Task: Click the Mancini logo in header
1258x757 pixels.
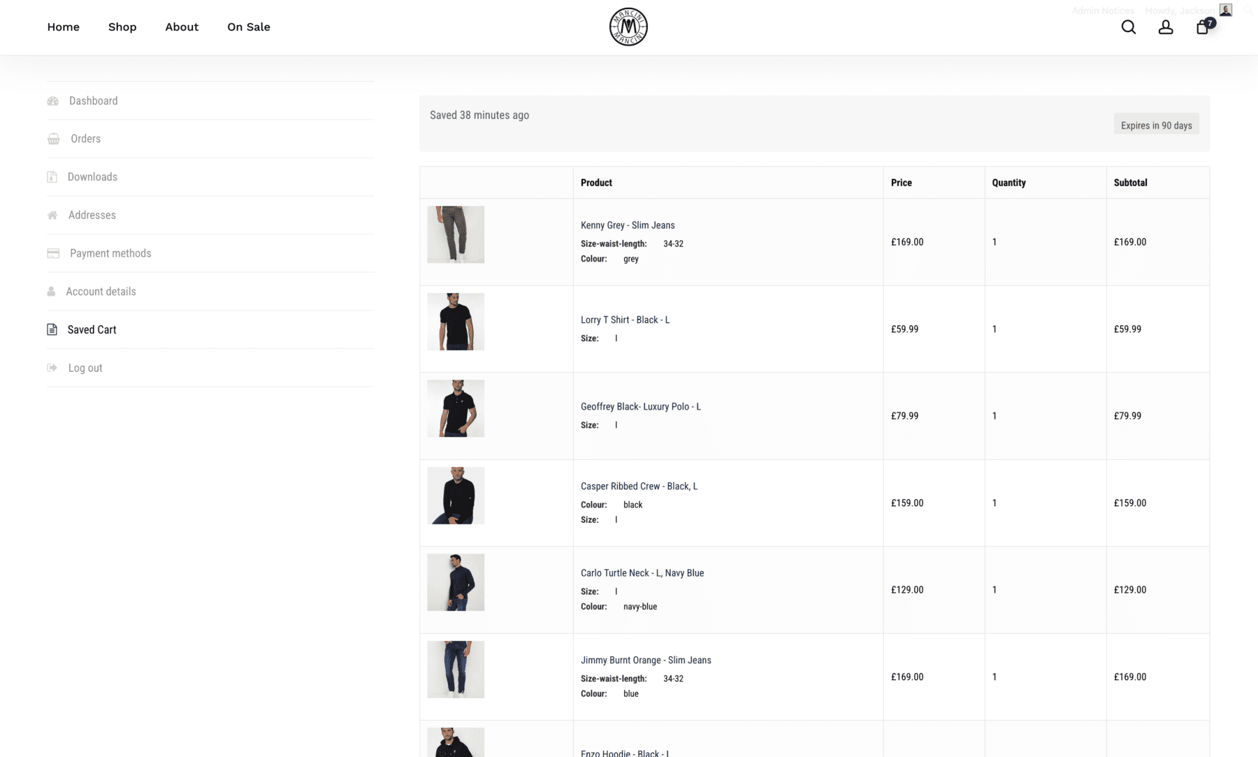Action: tap(628, 27)
